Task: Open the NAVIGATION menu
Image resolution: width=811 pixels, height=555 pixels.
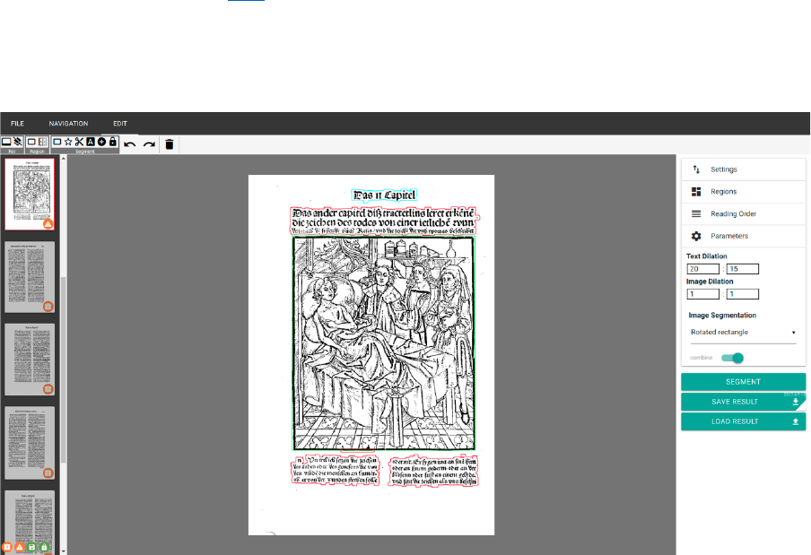Action: coord(68,124)
